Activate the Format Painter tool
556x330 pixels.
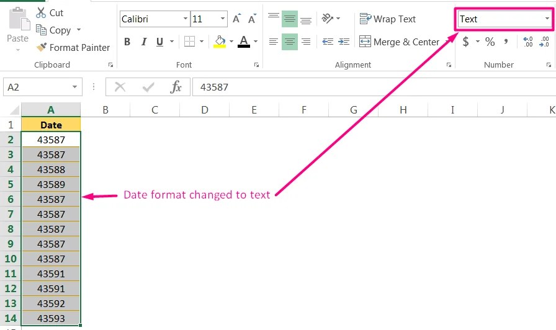click(x=73, y=48)
